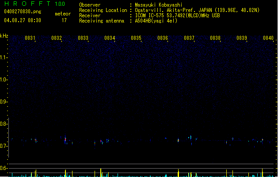This screenshot has height=177, width=278.
Task: Click observer name Masayuki Kobayashi
Action: (159, 5)
